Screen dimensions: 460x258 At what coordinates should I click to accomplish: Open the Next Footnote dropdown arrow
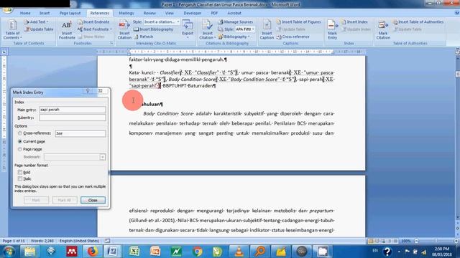(x=111, y=29)
